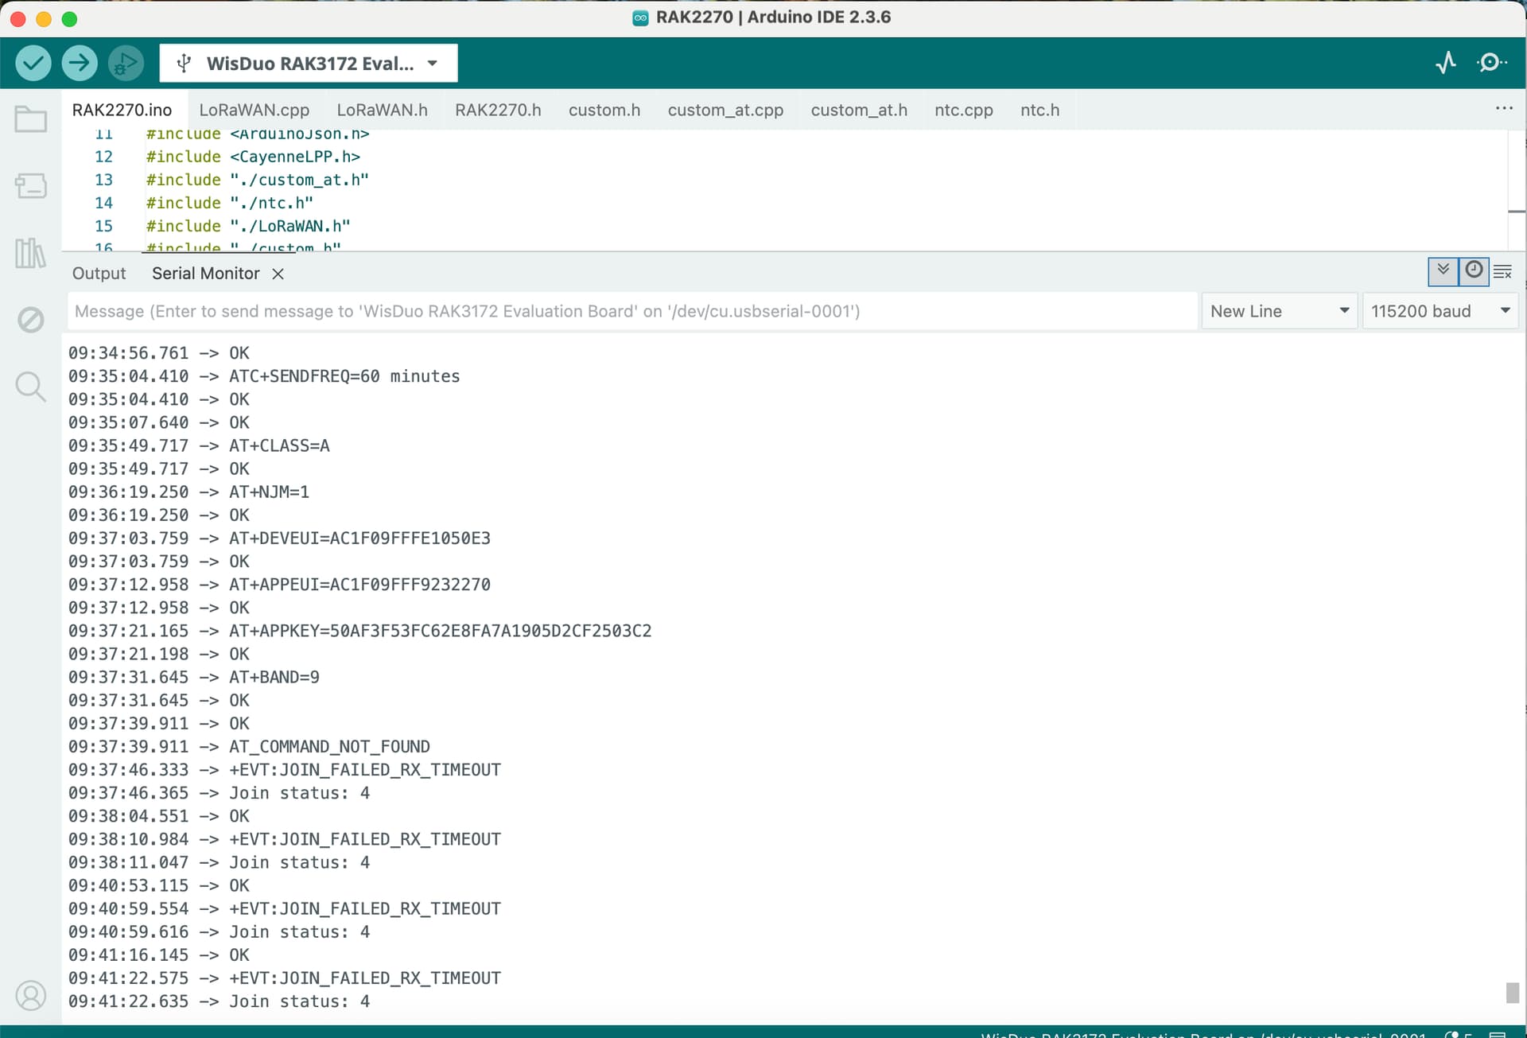Viewport: 1527px width, 1038px height.
Task: Open the Search sidebar icon
Action: [x=30, y=387]
